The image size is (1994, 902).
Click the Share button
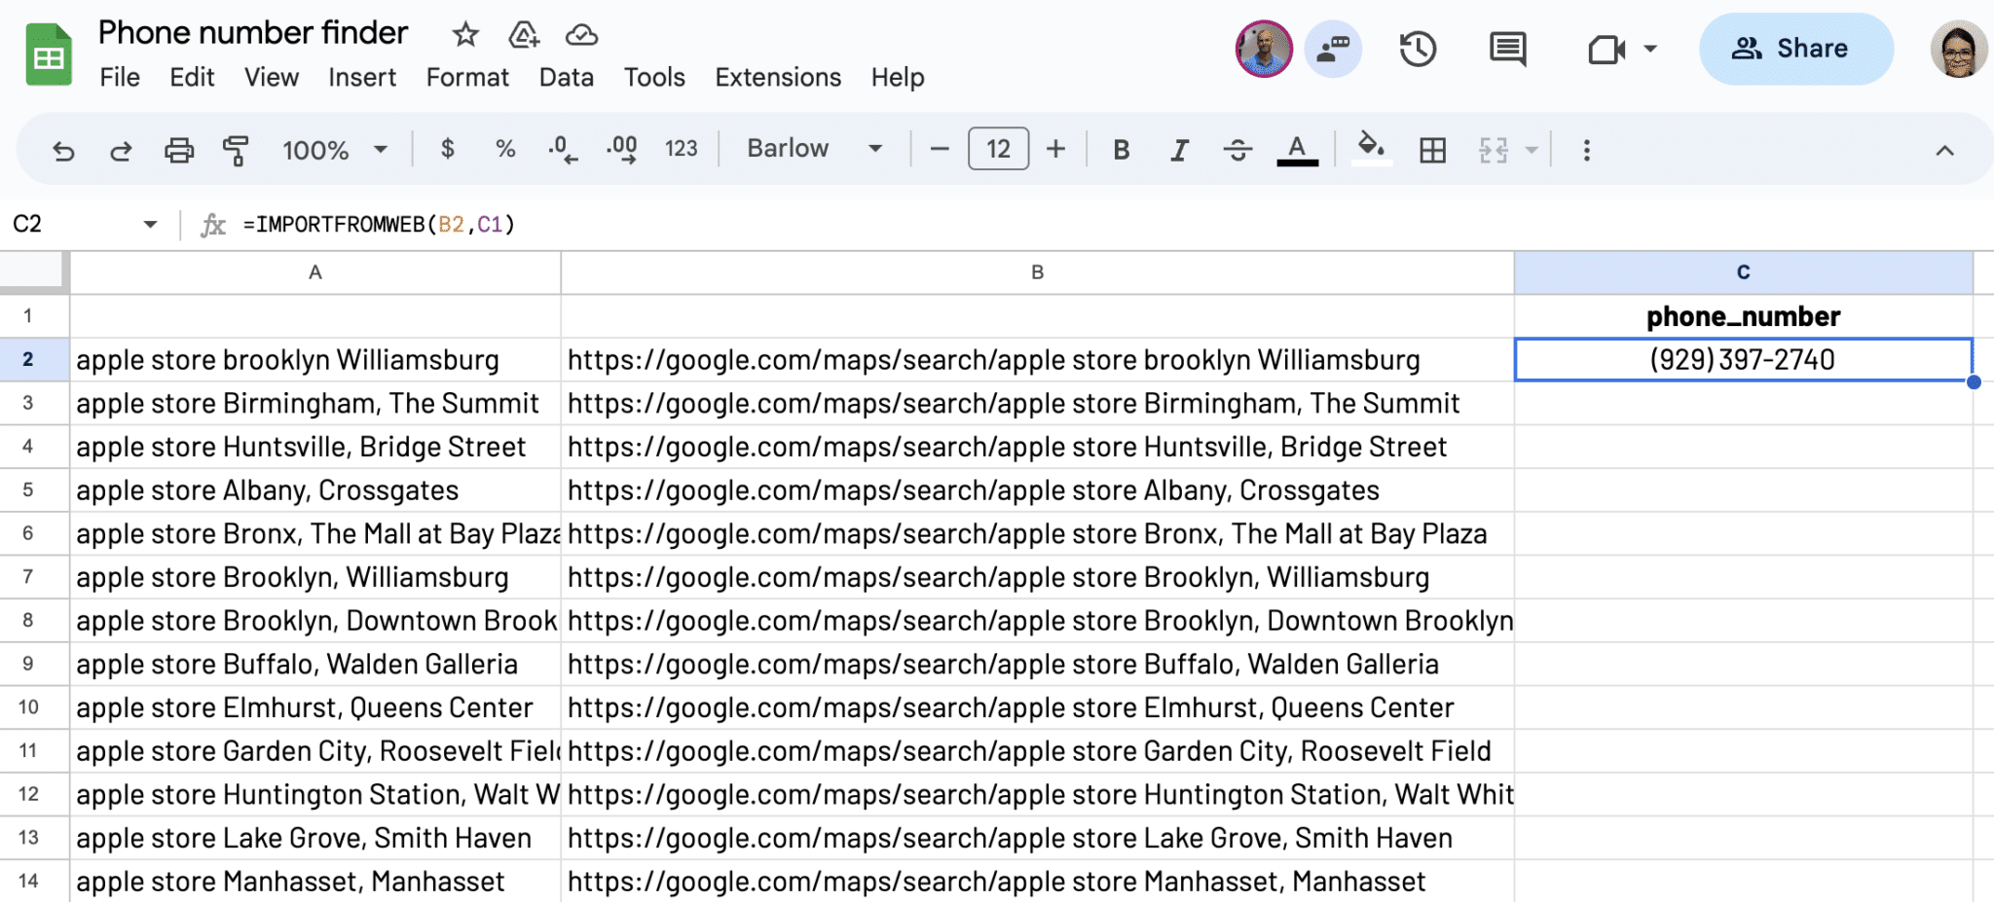(x=1795, y=49)
